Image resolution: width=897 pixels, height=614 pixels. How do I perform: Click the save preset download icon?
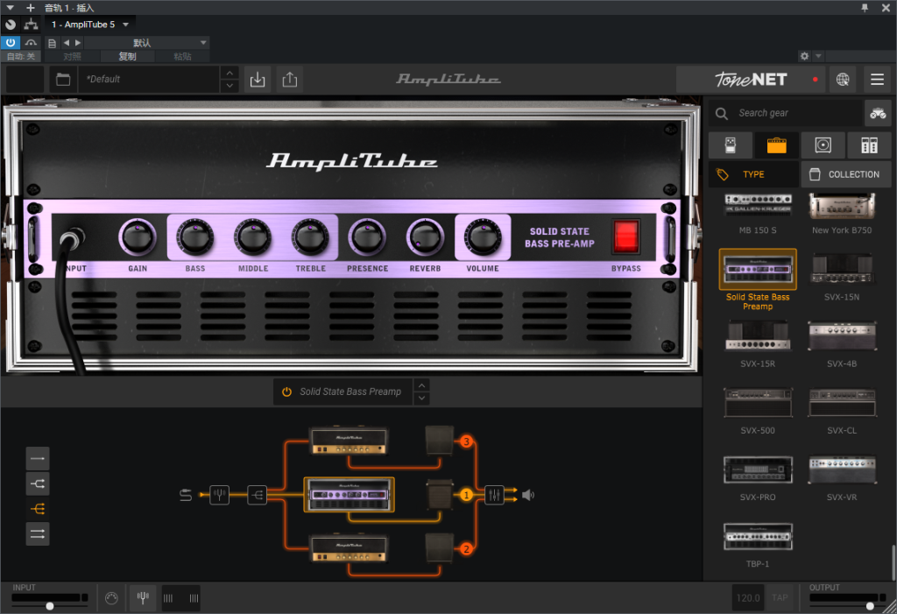tap(258, 80)
